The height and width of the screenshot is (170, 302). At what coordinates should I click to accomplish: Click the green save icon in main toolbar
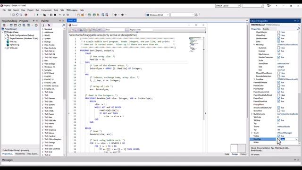pos(89,15)
